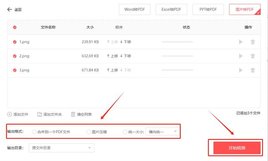Select 合并到一个PDF文件 radio option
Image resolution: width=268 pixels, height=161 pixels.
point(34,132)
